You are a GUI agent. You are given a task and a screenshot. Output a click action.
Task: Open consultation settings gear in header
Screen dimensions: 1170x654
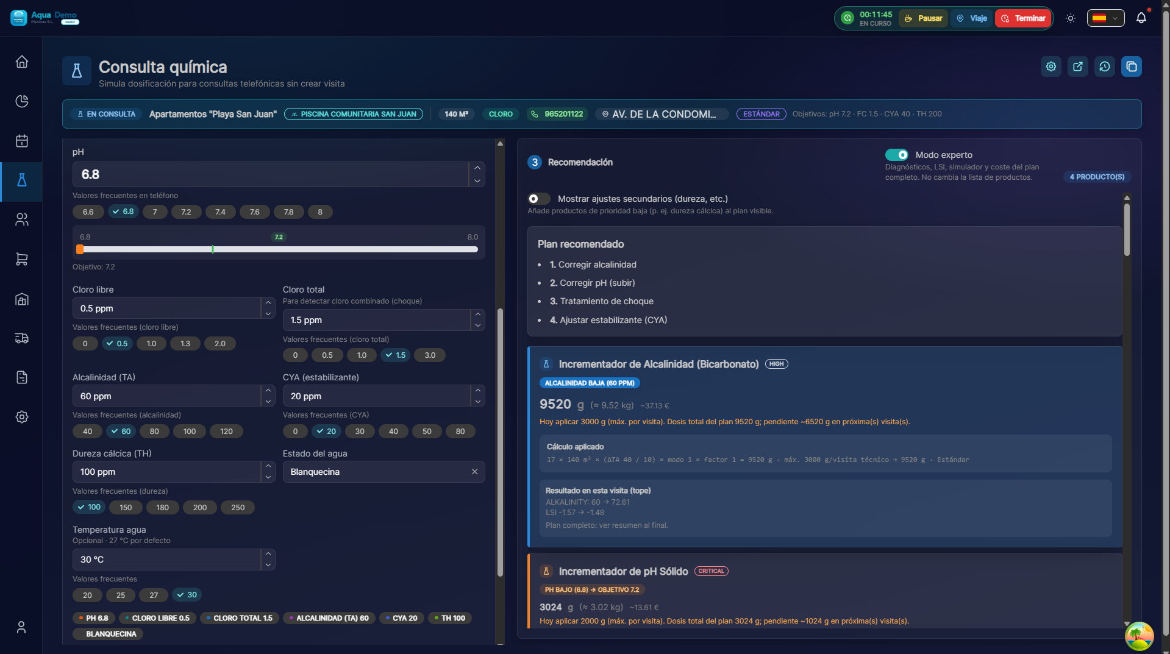click(x=1051, y=66)
